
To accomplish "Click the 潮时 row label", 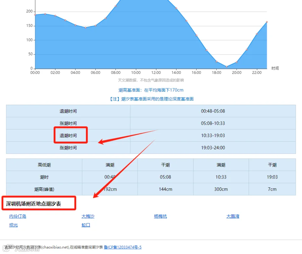I will pos(44,177).
